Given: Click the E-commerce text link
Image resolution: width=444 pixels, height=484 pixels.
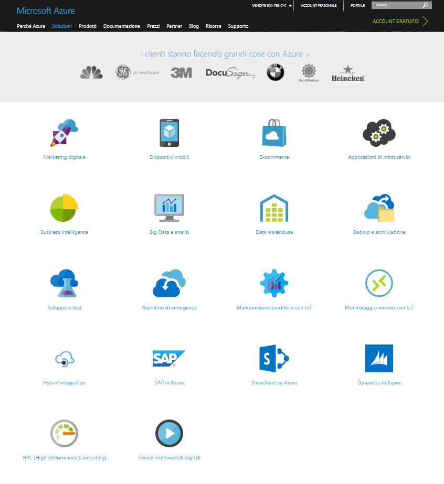Looking at the screenshot, I should tap(274, 157).
